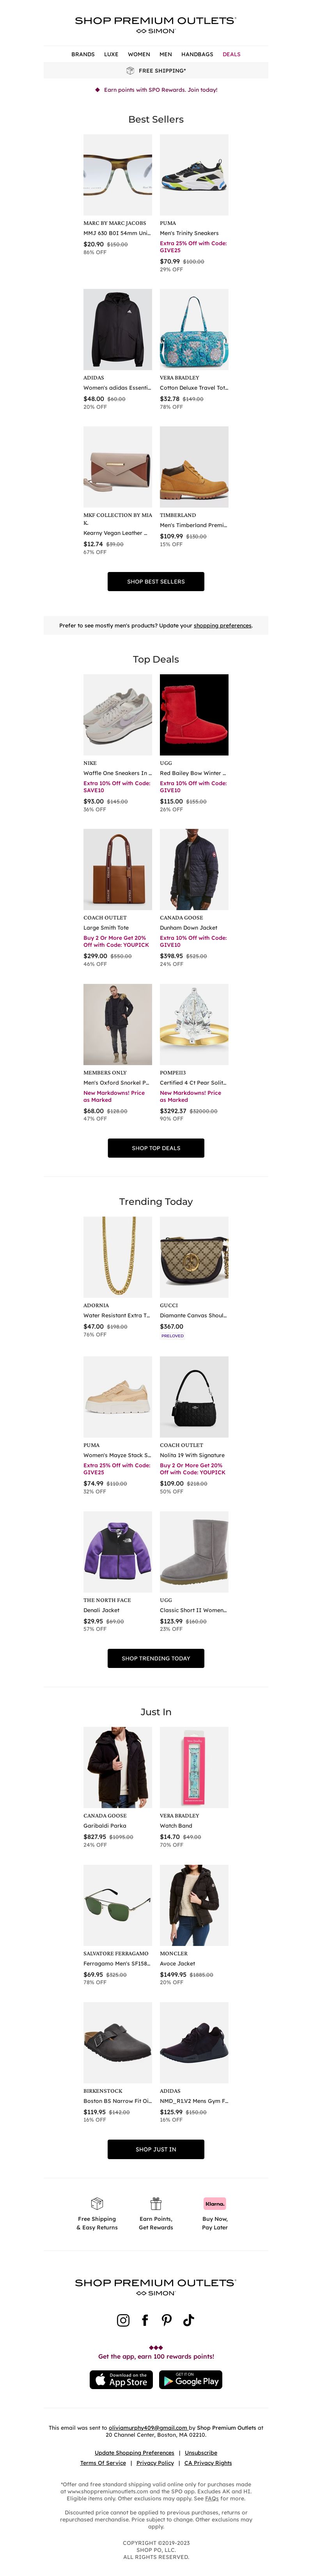Tap the Klarna Buy Now Pay Later icon
The image size is (312, 2573).
(214, 2202)
